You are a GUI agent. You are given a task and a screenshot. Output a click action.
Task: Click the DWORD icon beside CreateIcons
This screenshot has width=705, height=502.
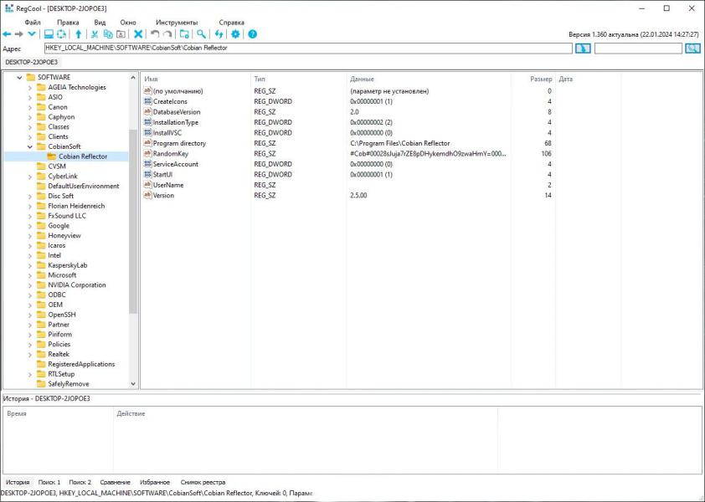tap(147, 101)
